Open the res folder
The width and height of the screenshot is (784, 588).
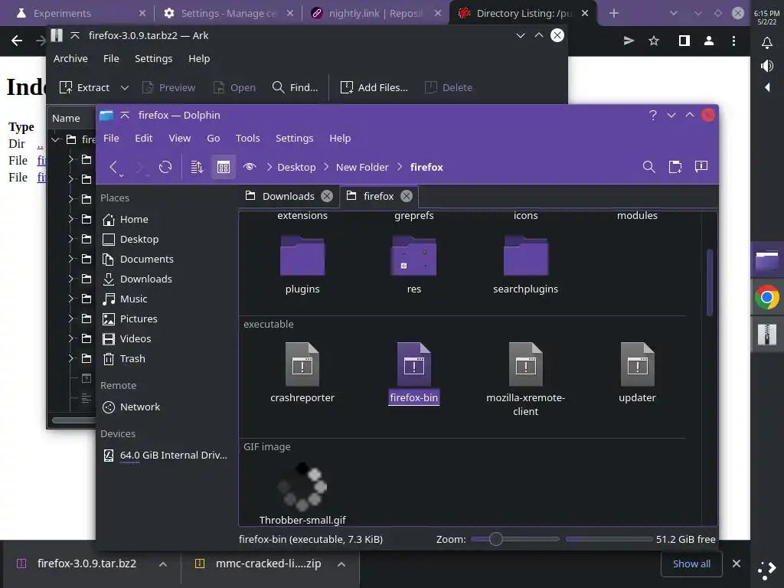point(414,265)
